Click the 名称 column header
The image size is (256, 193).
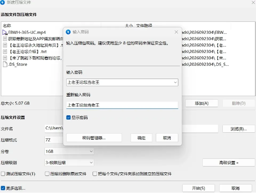[7, 26]
